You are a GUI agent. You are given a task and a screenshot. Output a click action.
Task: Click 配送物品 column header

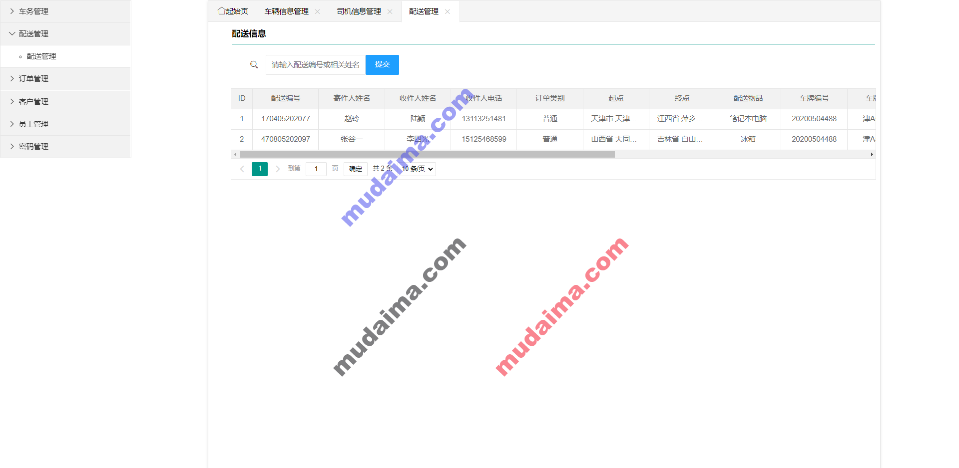pyautogui.click(x=748, y=99)
